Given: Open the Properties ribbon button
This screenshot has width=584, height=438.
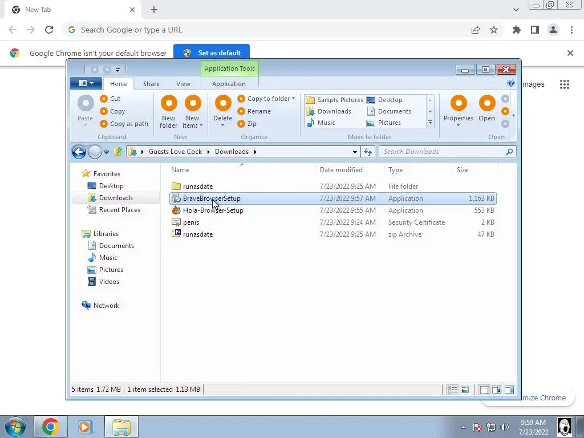Looking at the screenshot, I should click(x=459, y=111).
